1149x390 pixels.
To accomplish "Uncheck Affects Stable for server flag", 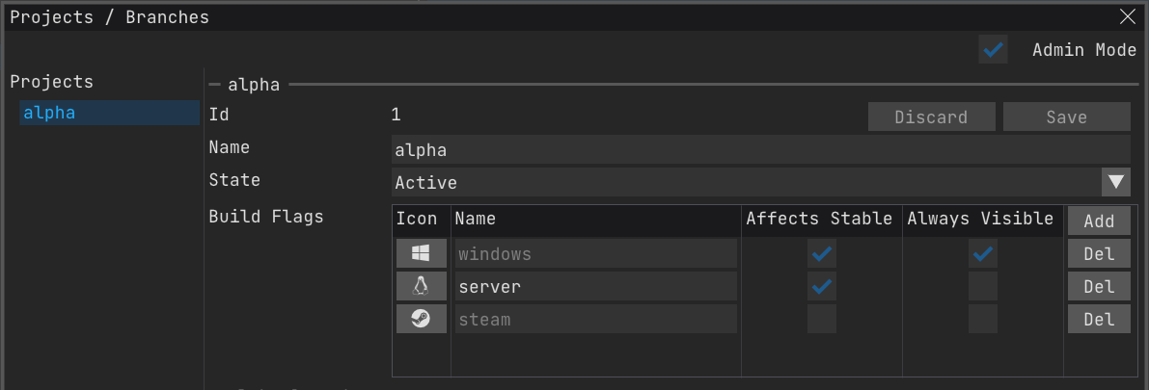I will tap(822, 287).
